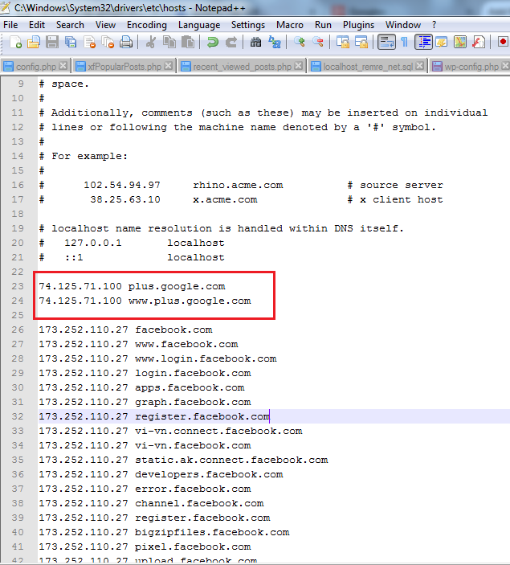Switch to xfPopularPosts.php tab
510x565 pixels.
(124, 67)
